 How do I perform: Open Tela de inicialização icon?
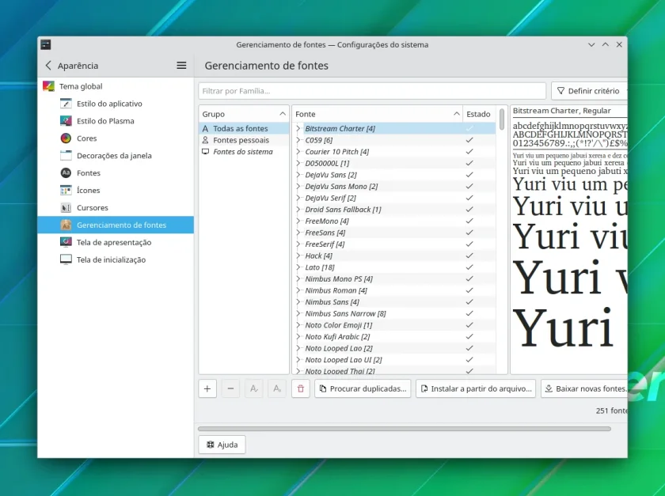point(66,260)
